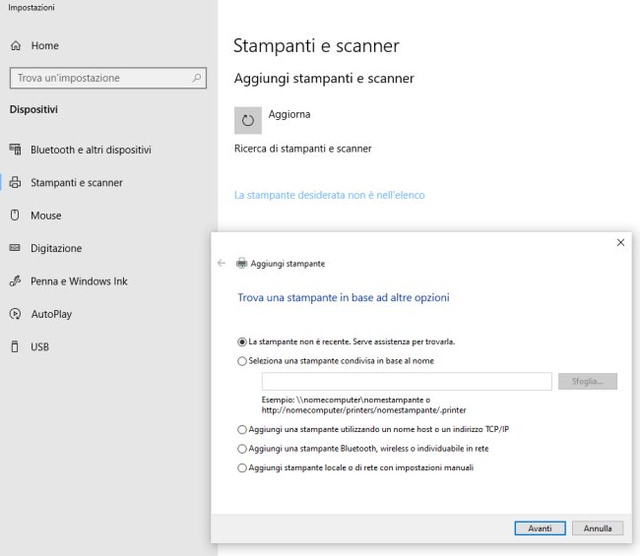Click the printer icon in dialog title
Image resolution: width=640 pixels, height=556 pixels.
click(241, 263)
